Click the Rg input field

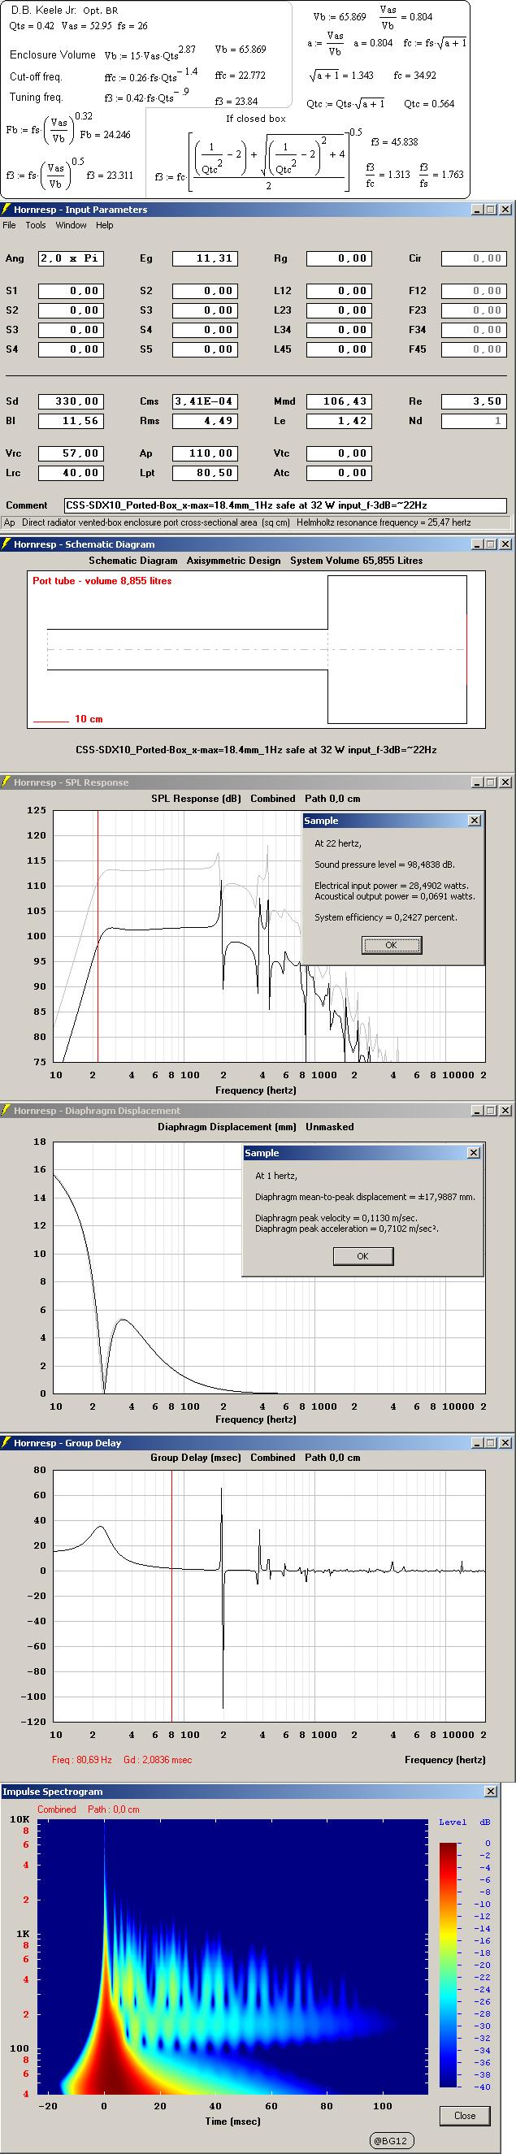click(339, 258)
